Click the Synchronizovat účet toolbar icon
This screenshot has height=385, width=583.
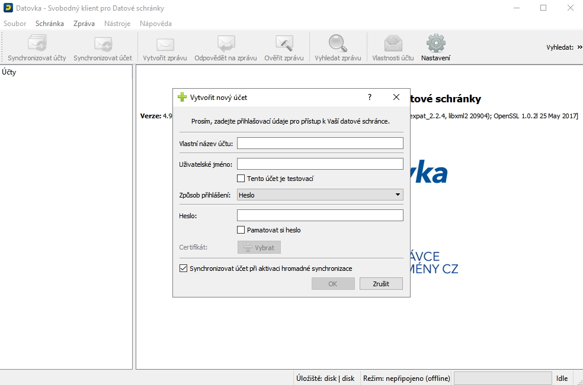click(102, 43)
